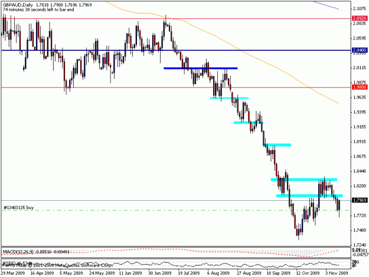Click the 1.9635 price scale value
The image size is (369, 277).
pos(360,97)
